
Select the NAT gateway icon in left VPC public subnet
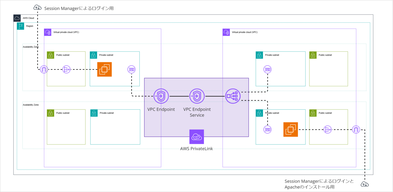[66, 69]
